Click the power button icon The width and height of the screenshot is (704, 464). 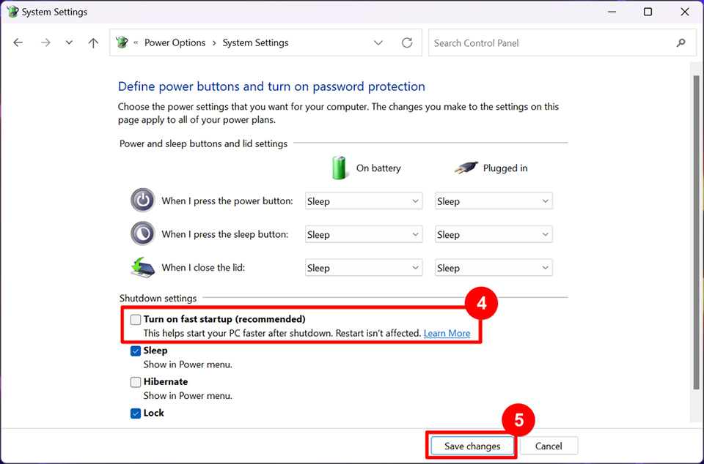[x=143, y=201]
